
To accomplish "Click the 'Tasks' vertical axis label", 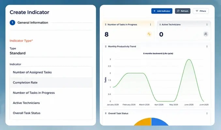I will click(105, 80).
